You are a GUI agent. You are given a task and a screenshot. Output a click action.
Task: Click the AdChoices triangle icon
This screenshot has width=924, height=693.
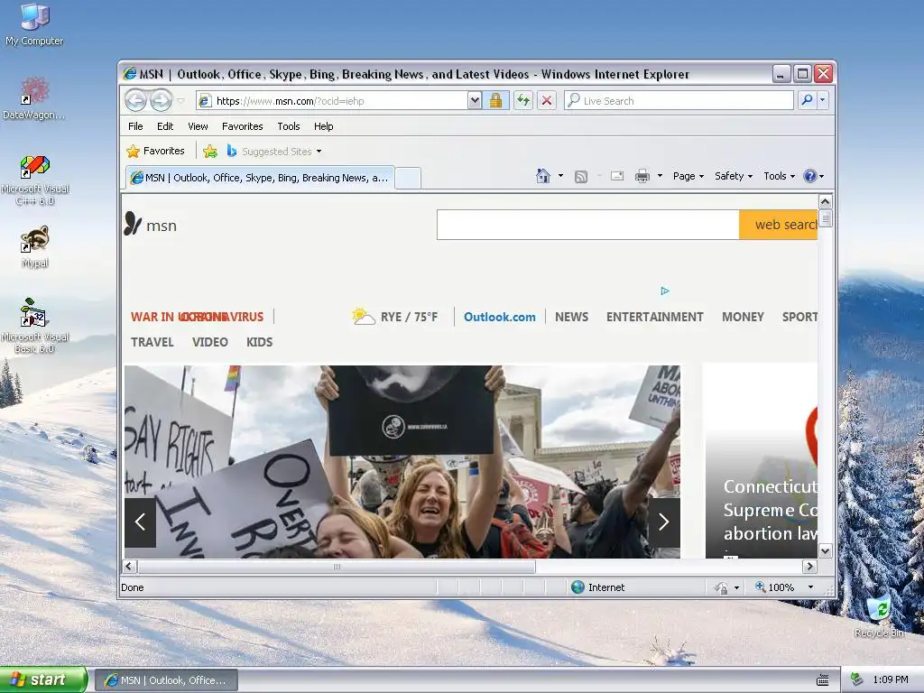(665, 291)
